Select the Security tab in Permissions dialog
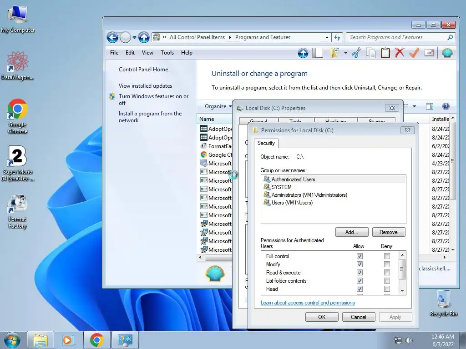The image size is (466, 349). point(266,143)
